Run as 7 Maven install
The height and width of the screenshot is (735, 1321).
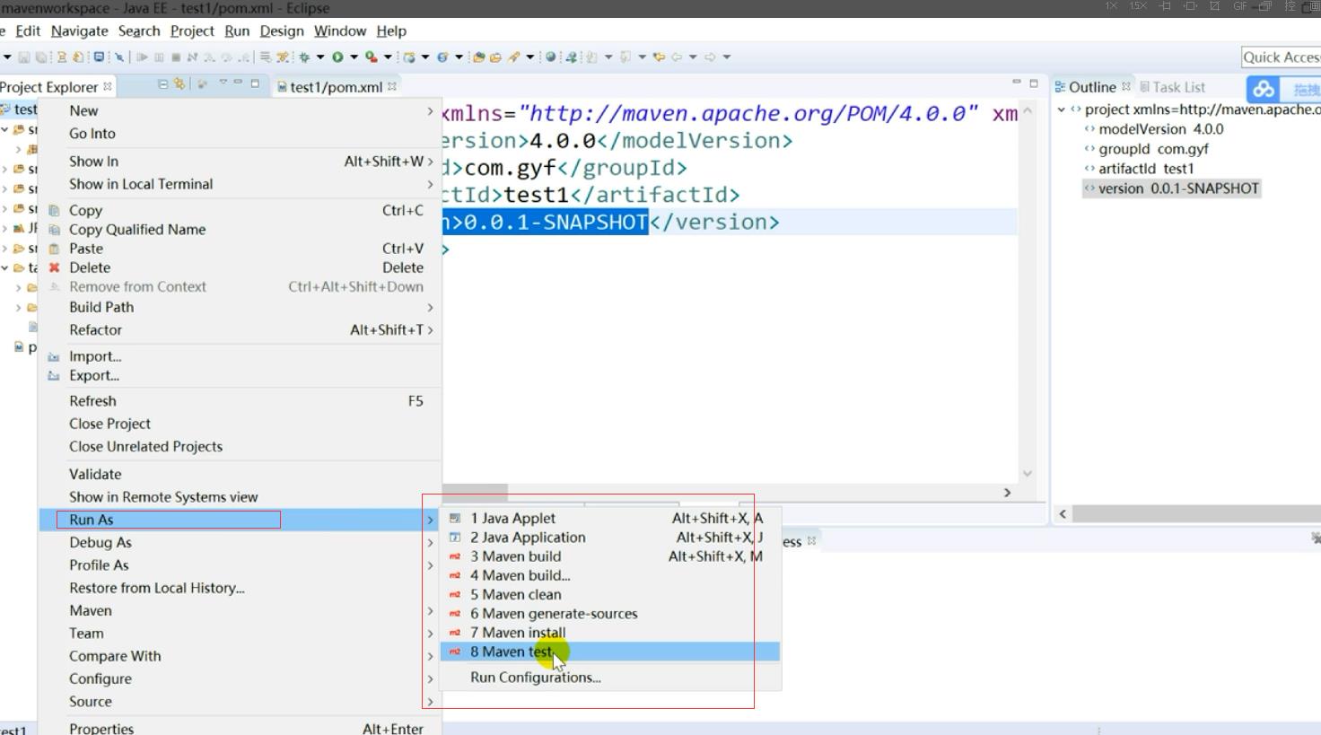[x=610, y=633]
